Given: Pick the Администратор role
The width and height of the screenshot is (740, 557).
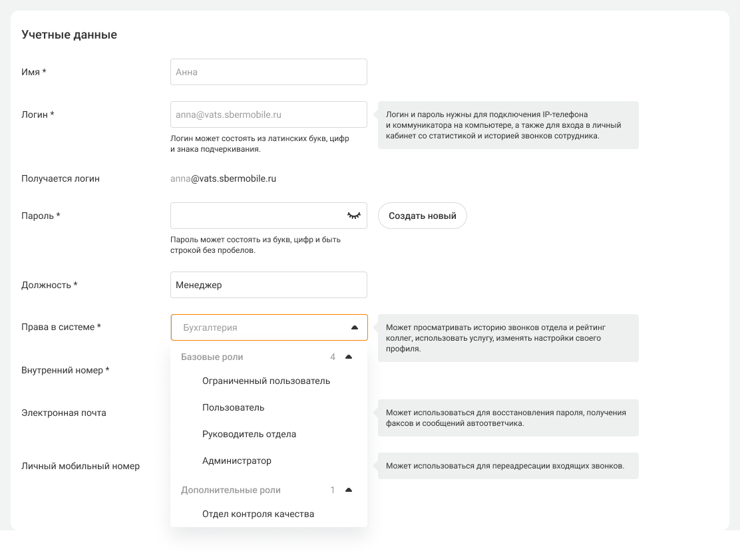Looking at the screenshot, I should (237, 461).
